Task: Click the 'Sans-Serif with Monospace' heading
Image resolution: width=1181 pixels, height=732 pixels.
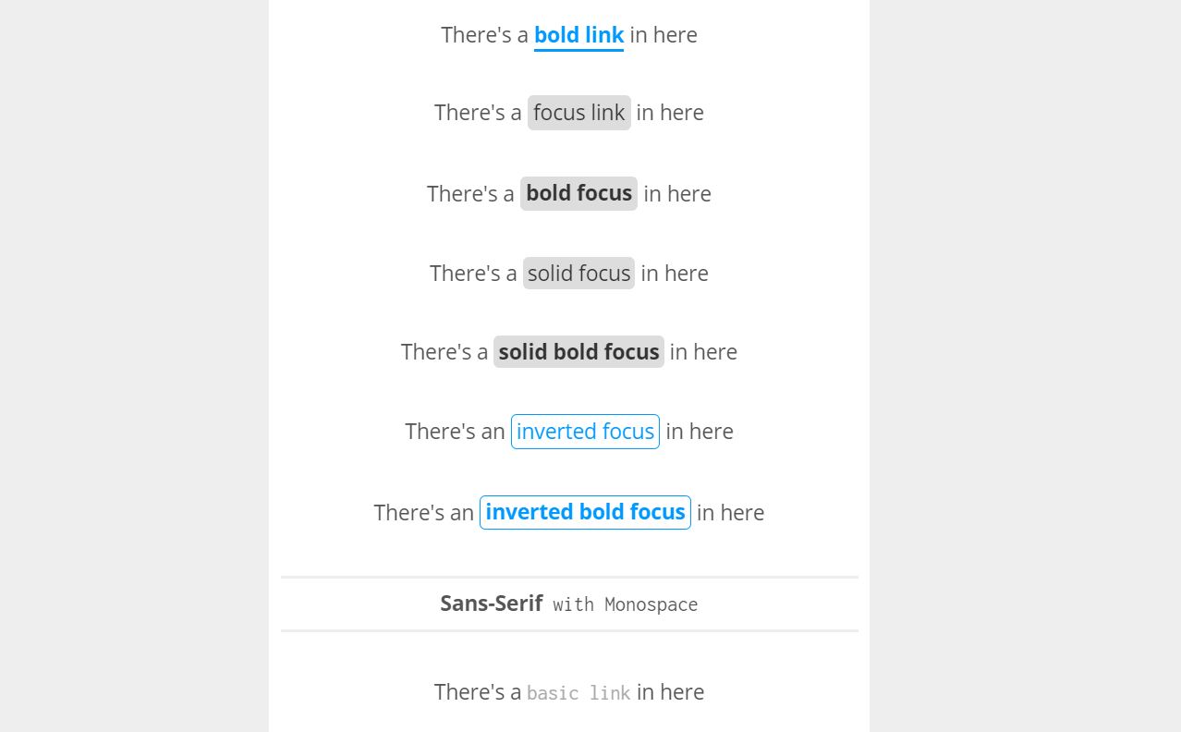Action: click(x=568, y=604)
